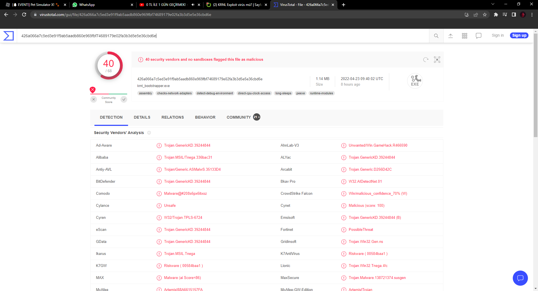Click the Sign in link
538x291 pixels.
498,36
